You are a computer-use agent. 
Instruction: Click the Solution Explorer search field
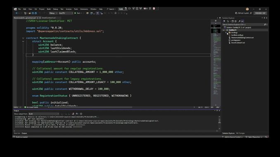tap(243, 25)
